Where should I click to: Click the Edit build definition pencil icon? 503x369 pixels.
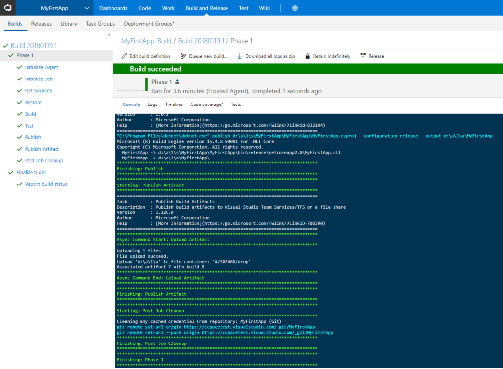coord(124,56)
